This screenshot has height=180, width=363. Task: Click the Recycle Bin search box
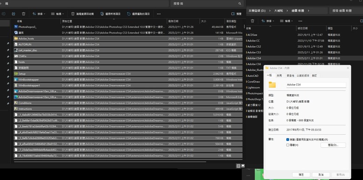(x=207, y=3)
